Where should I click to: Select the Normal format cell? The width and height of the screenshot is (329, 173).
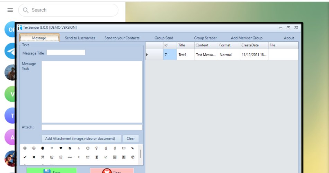[x=229, y=55]
